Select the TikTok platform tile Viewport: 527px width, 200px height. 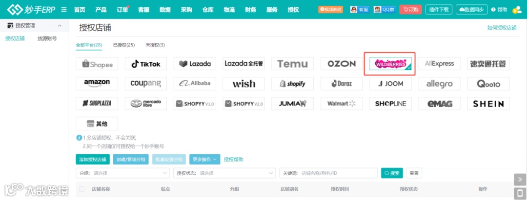146,64
